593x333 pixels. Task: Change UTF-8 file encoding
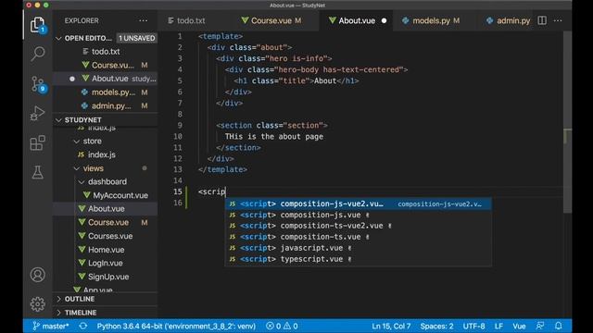[473, 326]
